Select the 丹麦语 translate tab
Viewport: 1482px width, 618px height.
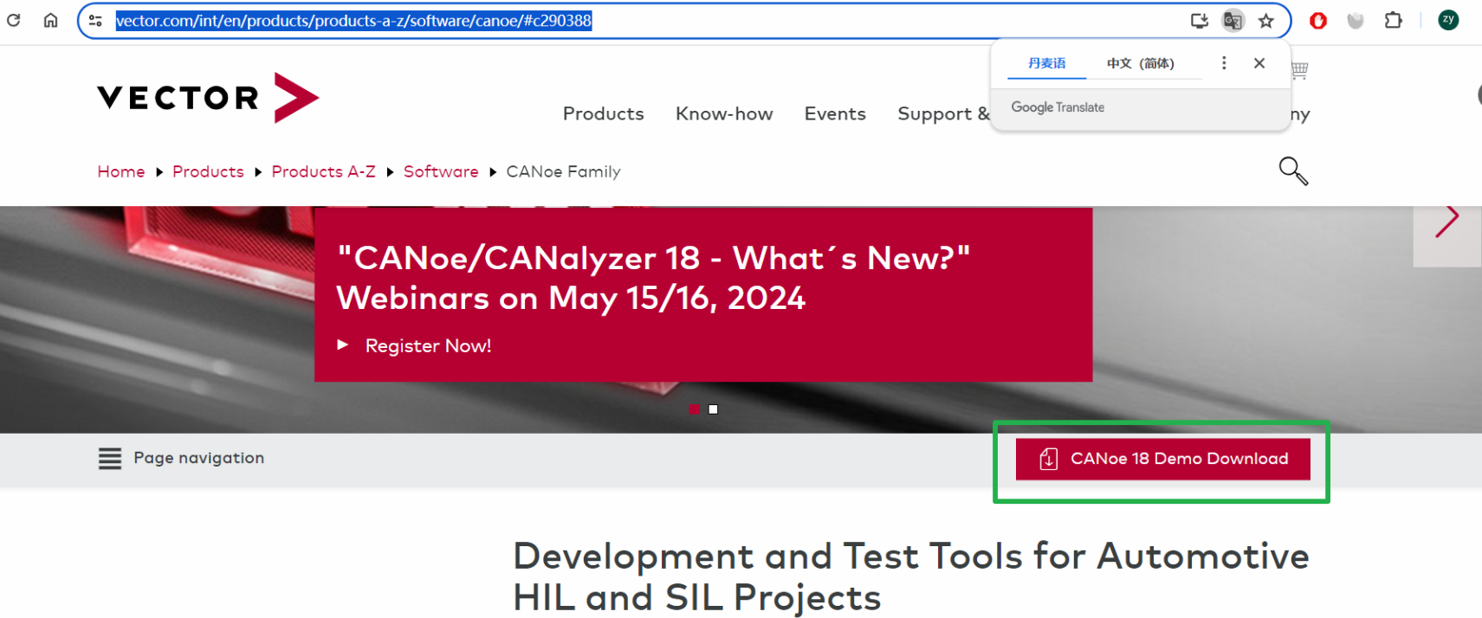click(1047, 63)
